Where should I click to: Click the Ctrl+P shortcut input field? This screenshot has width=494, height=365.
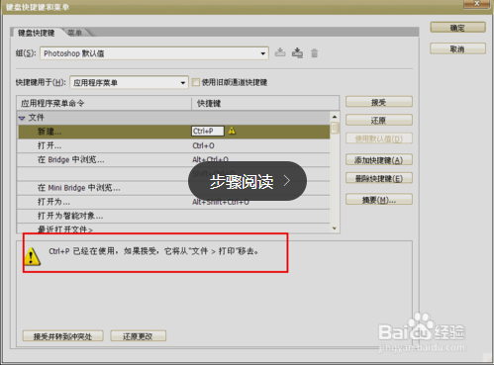click(x=207, y=131)
